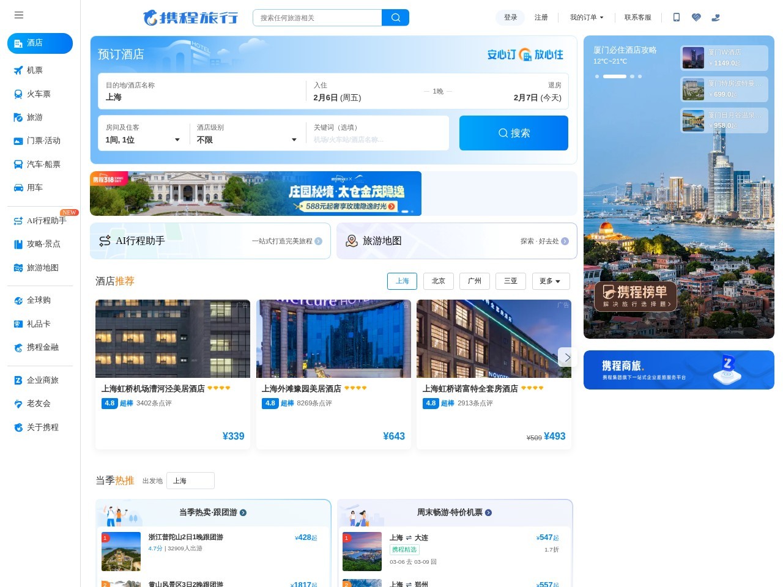This screenshot has height=587, width=783.
Task: Select the 三亚 city tab
Action: [x=511, y=281]
